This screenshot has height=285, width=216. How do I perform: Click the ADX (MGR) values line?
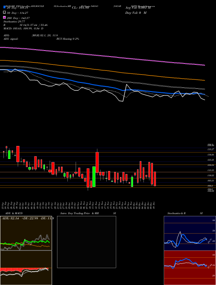[30, 35]
